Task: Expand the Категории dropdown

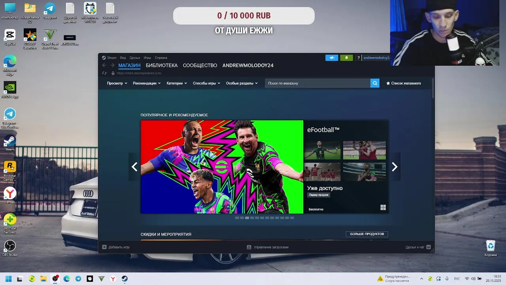Action: (x=177, y=83)
